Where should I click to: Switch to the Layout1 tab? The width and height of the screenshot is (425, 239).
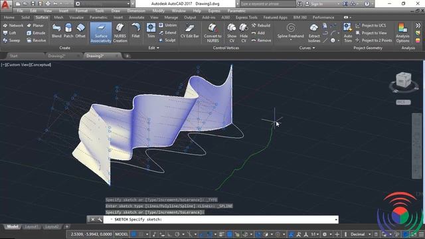coord(31,226)
